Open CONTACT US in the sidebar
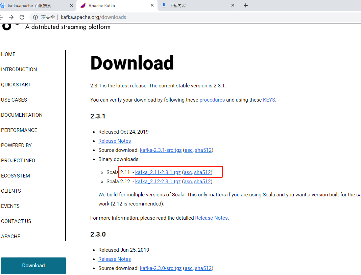This screenshot has height=275, width=361. pos(16,221)
